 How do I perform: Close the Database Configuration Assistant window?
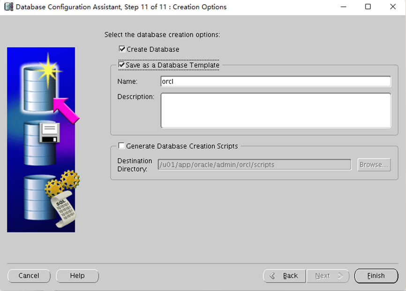(x=393, y=7)
